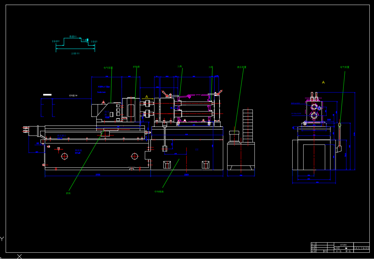Click the 电气装置 label above the side view
This screenshot has width=374, height=259.
click(344, 67)
